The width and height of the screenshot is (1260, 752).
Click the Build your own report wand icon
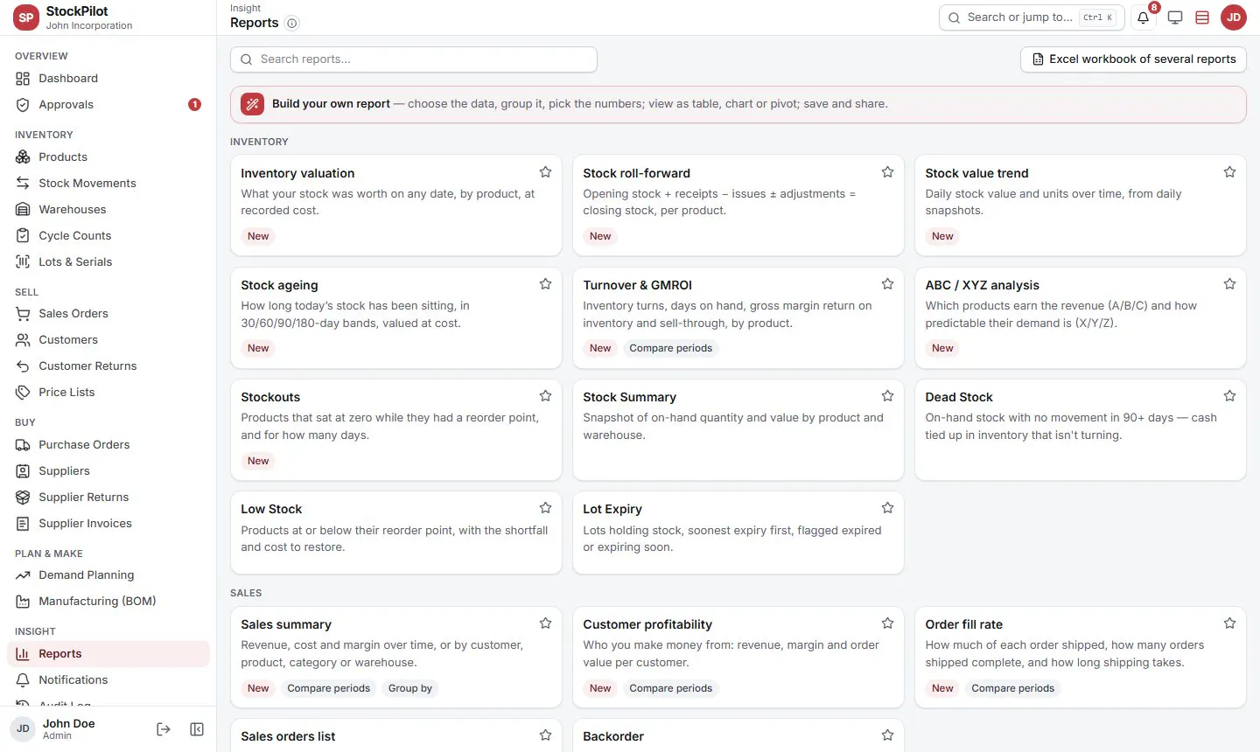[252, 104]
